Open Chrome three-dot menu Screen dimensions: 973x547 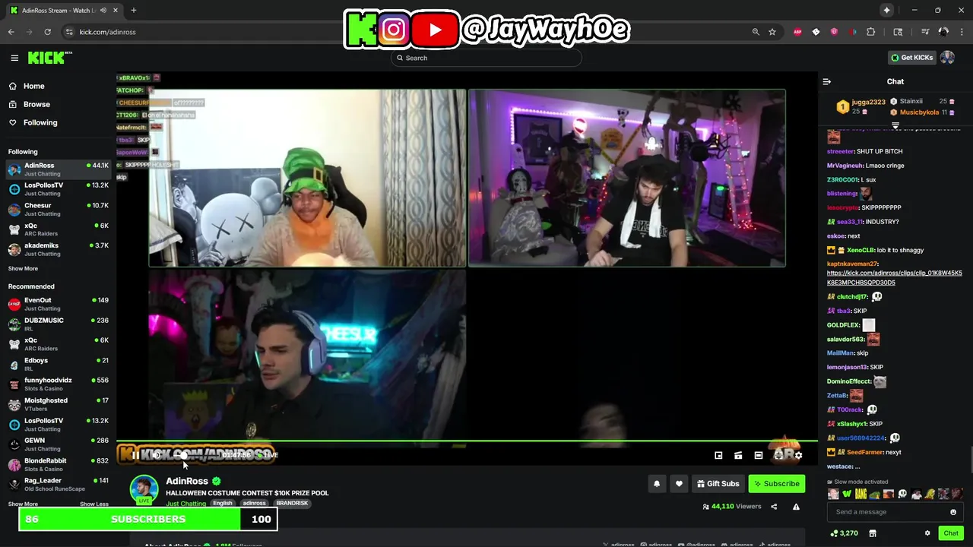pyautogui.click(x=962, y=32)
